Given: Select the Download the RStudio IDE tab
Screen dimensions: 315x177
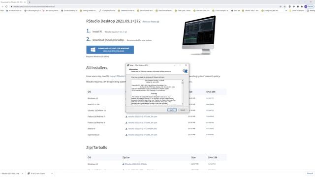Looking at the screenshot, I should point(12,2).
